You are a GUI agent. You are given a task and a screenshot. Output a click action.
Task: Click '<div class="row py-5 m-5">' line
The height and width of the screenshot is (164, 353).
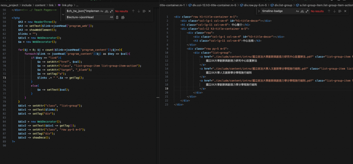(x=208, y=49)
